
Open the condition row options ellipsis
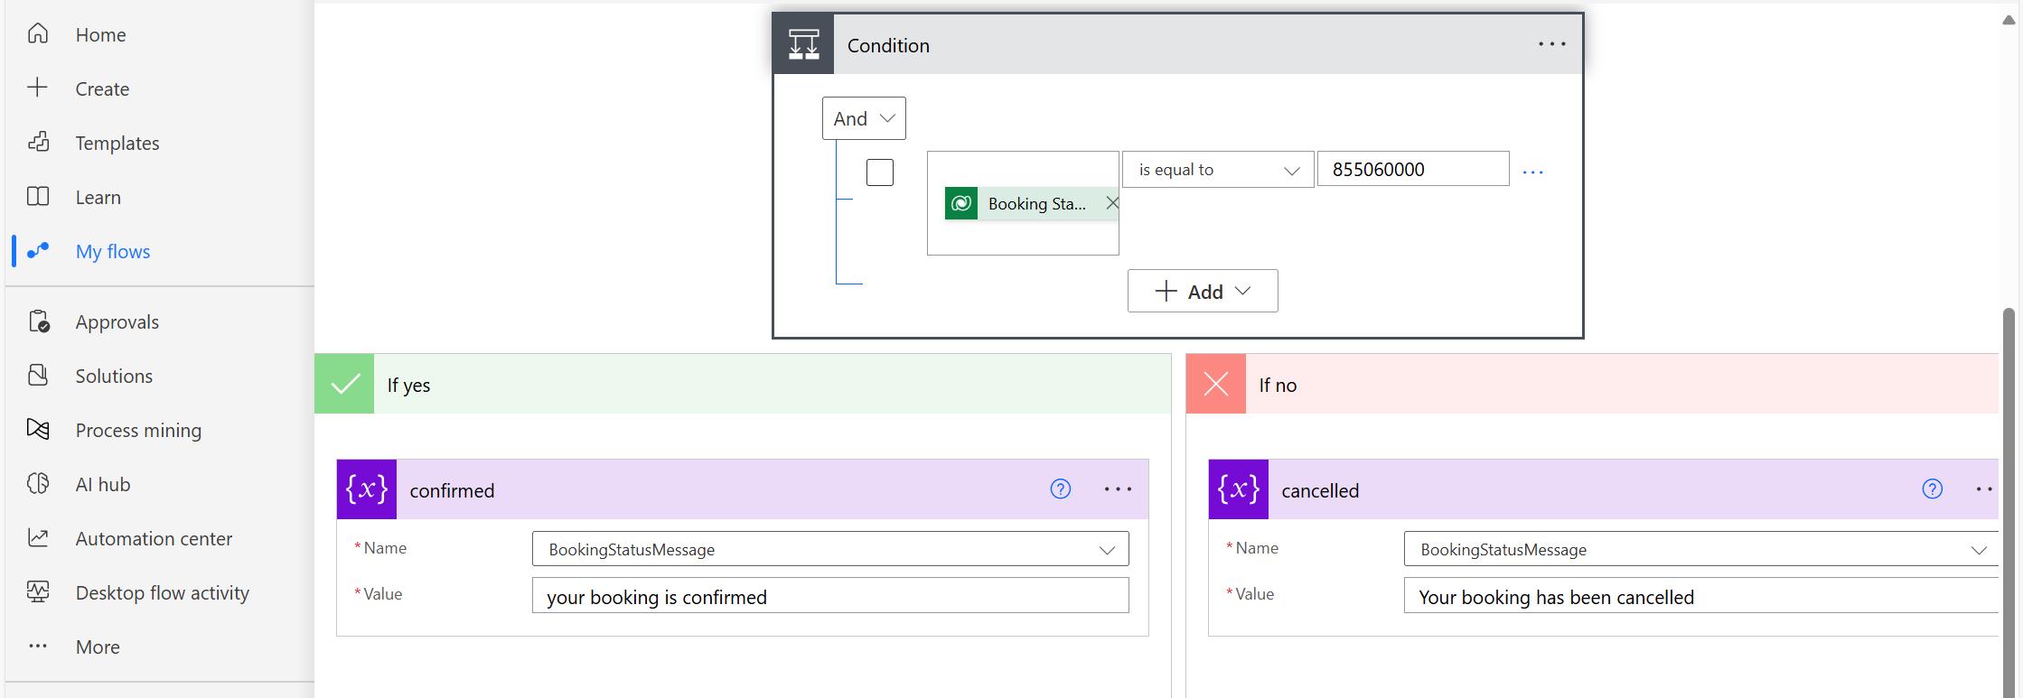pyautogui.click(x=1532, y=172)
